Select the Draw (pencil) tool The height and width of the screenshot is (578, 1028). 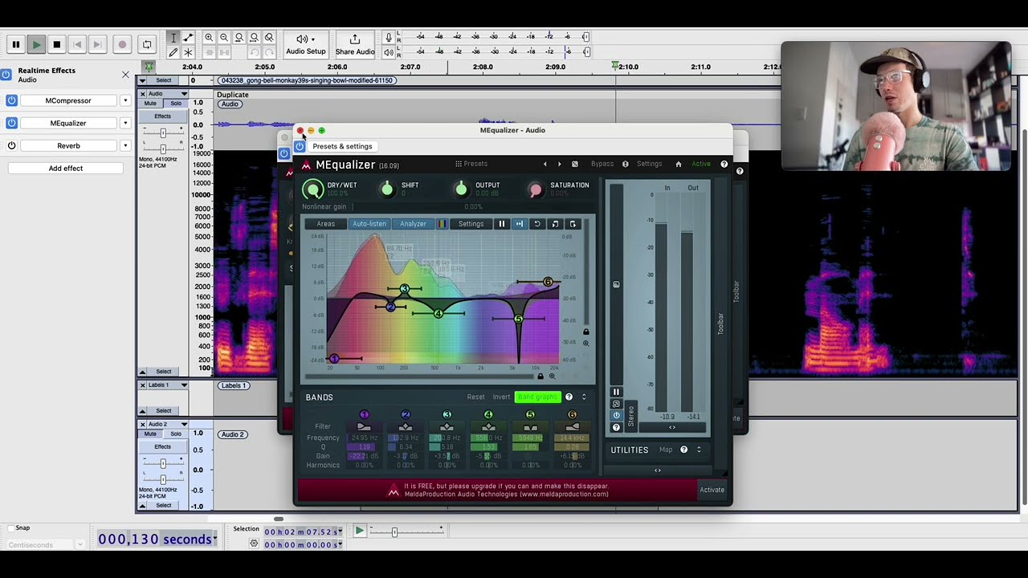click(173, 52)
